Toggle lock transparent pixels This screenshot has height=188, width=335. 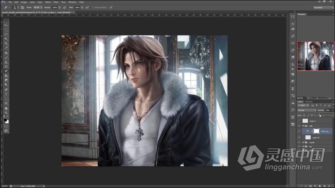click(x=304, y=115)
